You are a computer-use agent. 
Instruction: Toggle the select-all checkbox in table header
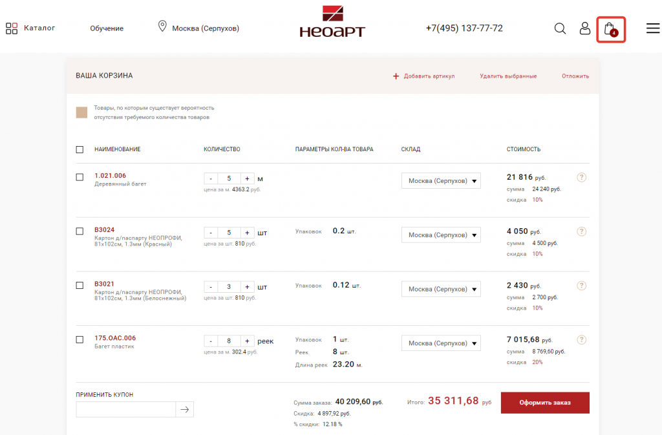point(80,149)
